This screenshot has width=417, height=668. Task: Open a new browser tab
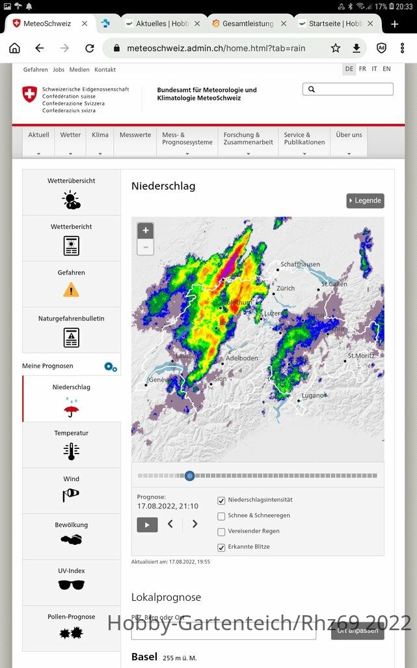[395, 24]
